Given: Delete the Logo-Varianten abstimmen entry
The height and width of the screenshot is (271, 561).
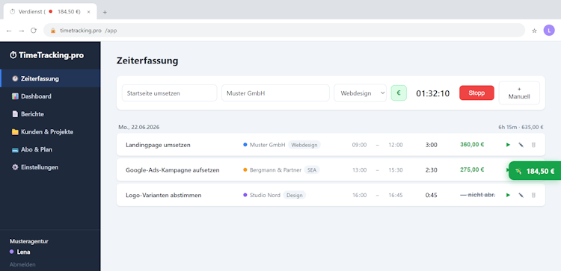Looking at the screenshot, I should (x=533, y=196).
